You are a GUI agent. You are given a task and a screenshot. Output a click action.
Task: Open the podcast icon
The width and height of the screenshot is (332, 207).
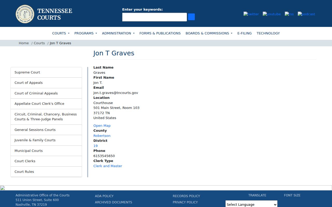(x=306, y=14)
